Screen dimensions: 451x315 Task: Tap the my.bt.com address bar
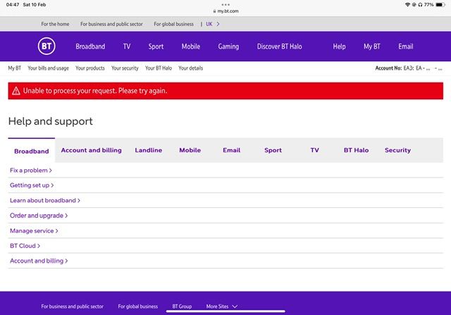point(225,12)
